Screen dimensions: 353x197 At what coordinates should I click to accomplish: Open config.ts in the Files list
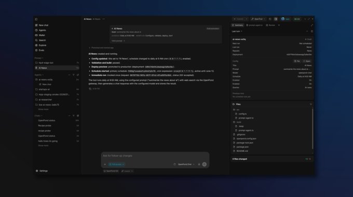[x=242, y=114]
